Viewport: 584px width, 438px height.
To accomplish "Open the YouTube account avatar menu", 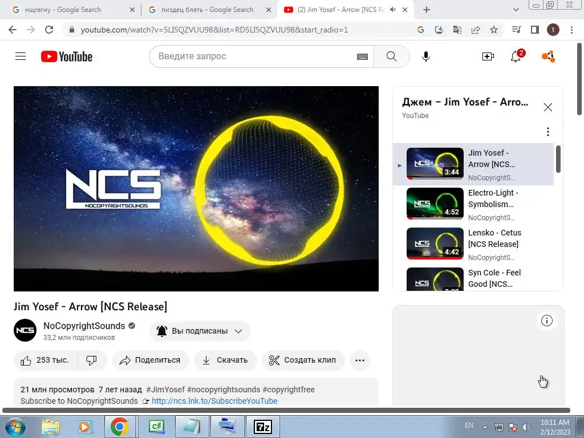I will click(x=549, y=56).
